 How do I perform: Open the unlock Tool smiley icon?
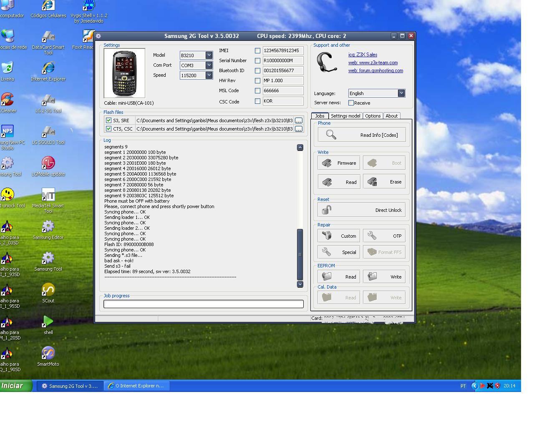8,198
